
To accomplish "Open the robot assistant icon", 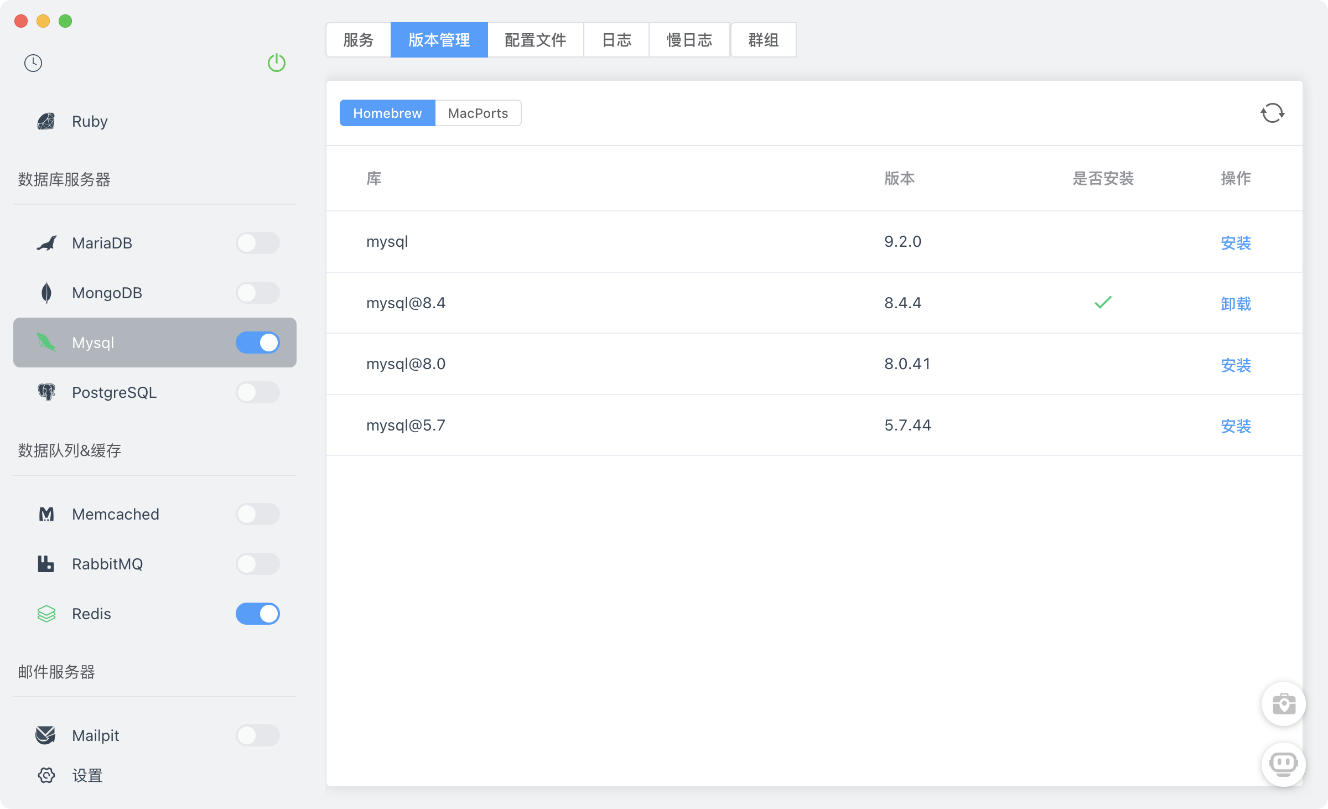I will 1283,764.
